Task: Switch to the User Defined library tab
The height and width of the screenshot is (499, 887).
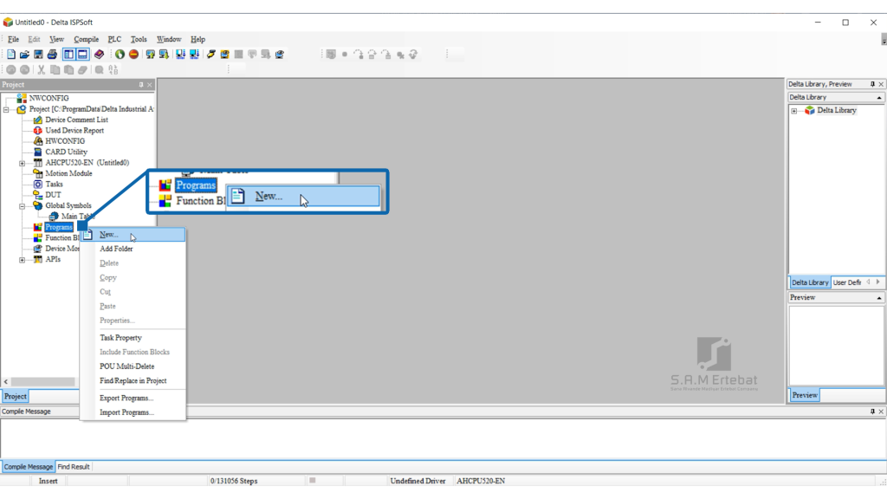Action: (847, 282)
